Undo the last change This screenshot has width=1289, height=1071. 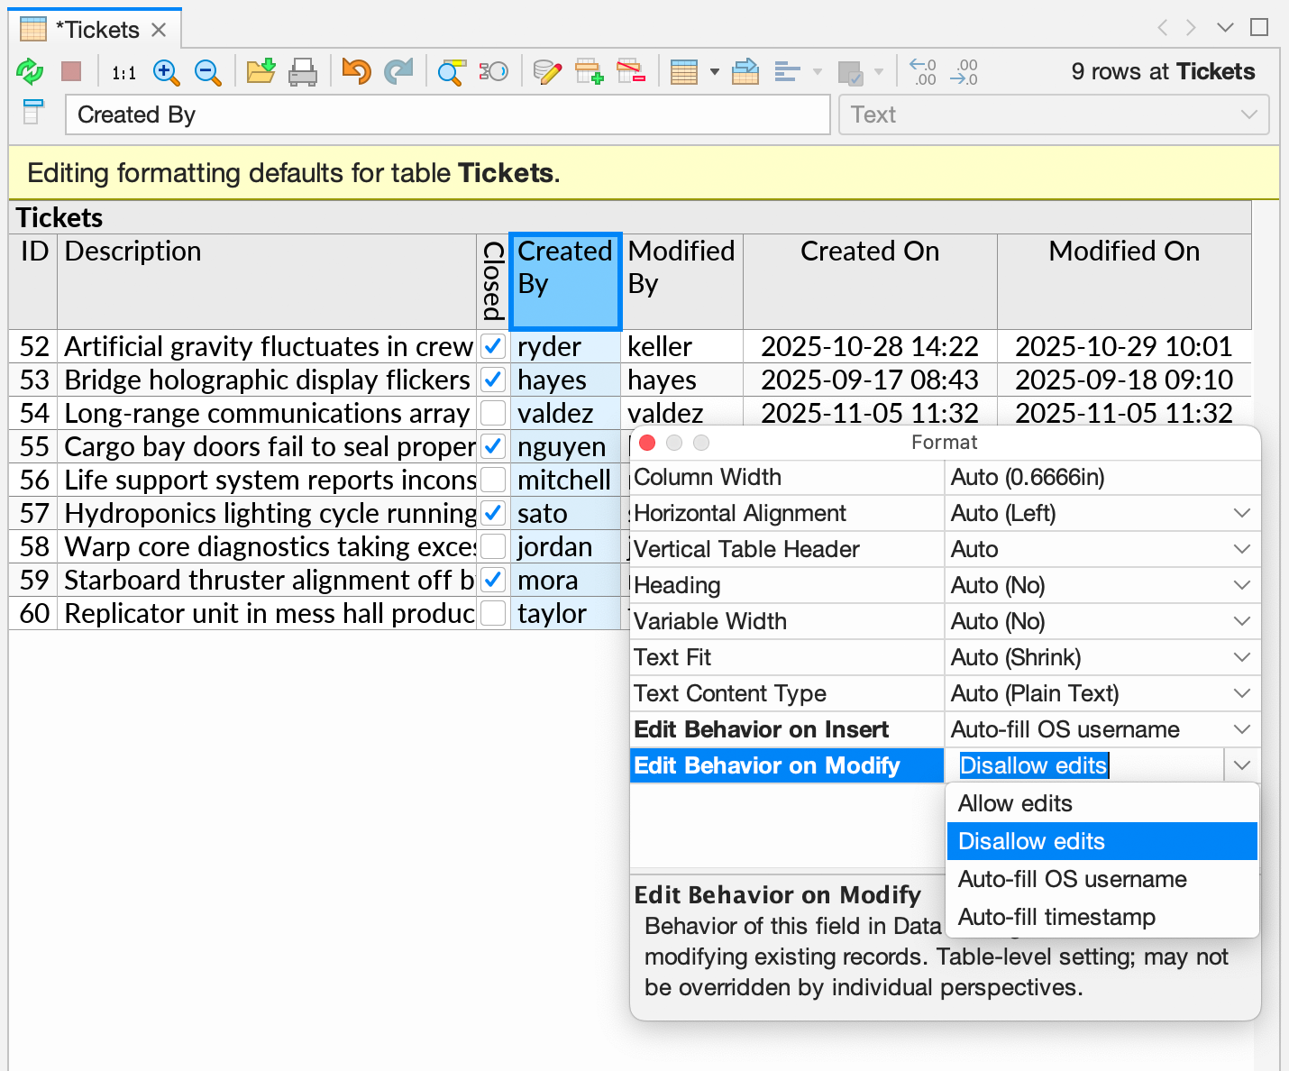click(356, 71)
